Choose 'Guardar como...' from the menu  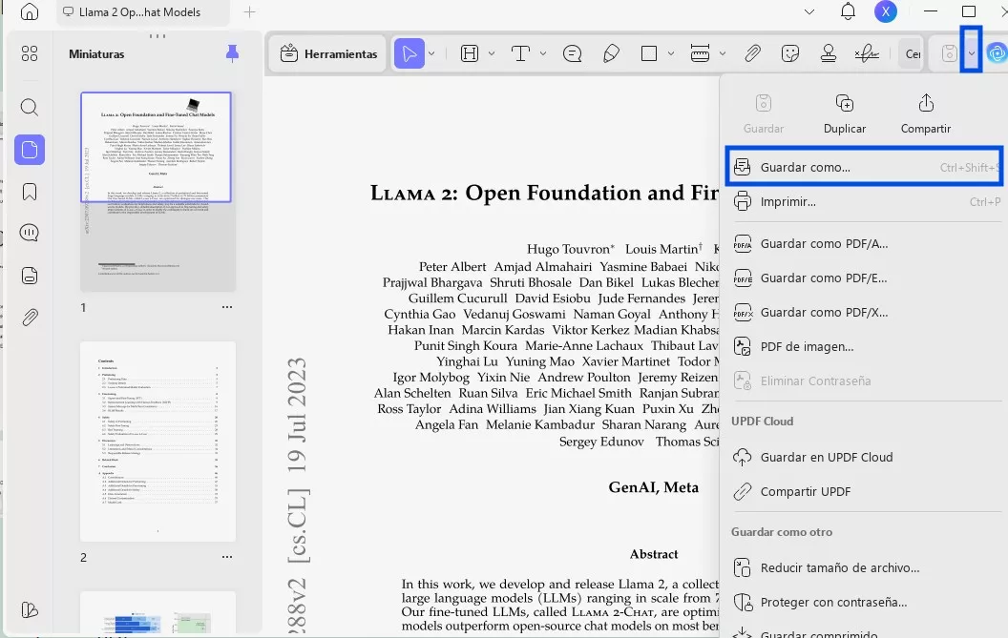805,168
